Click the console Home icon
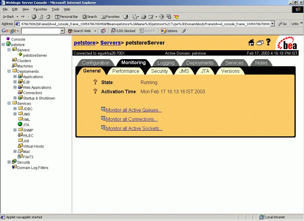 251,42
